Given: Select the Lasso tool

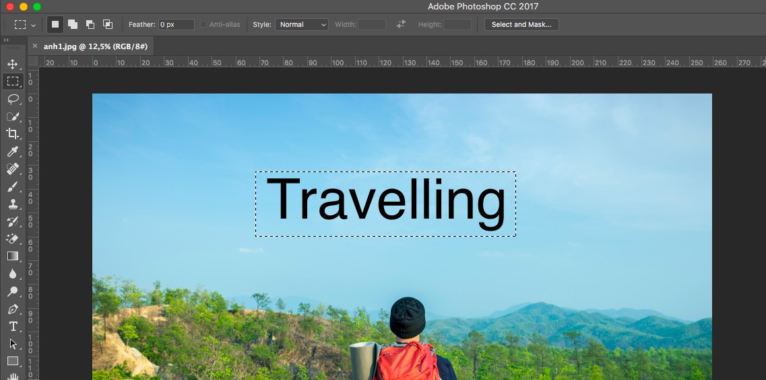Looking at the screenshot, I should click(13, 99).
